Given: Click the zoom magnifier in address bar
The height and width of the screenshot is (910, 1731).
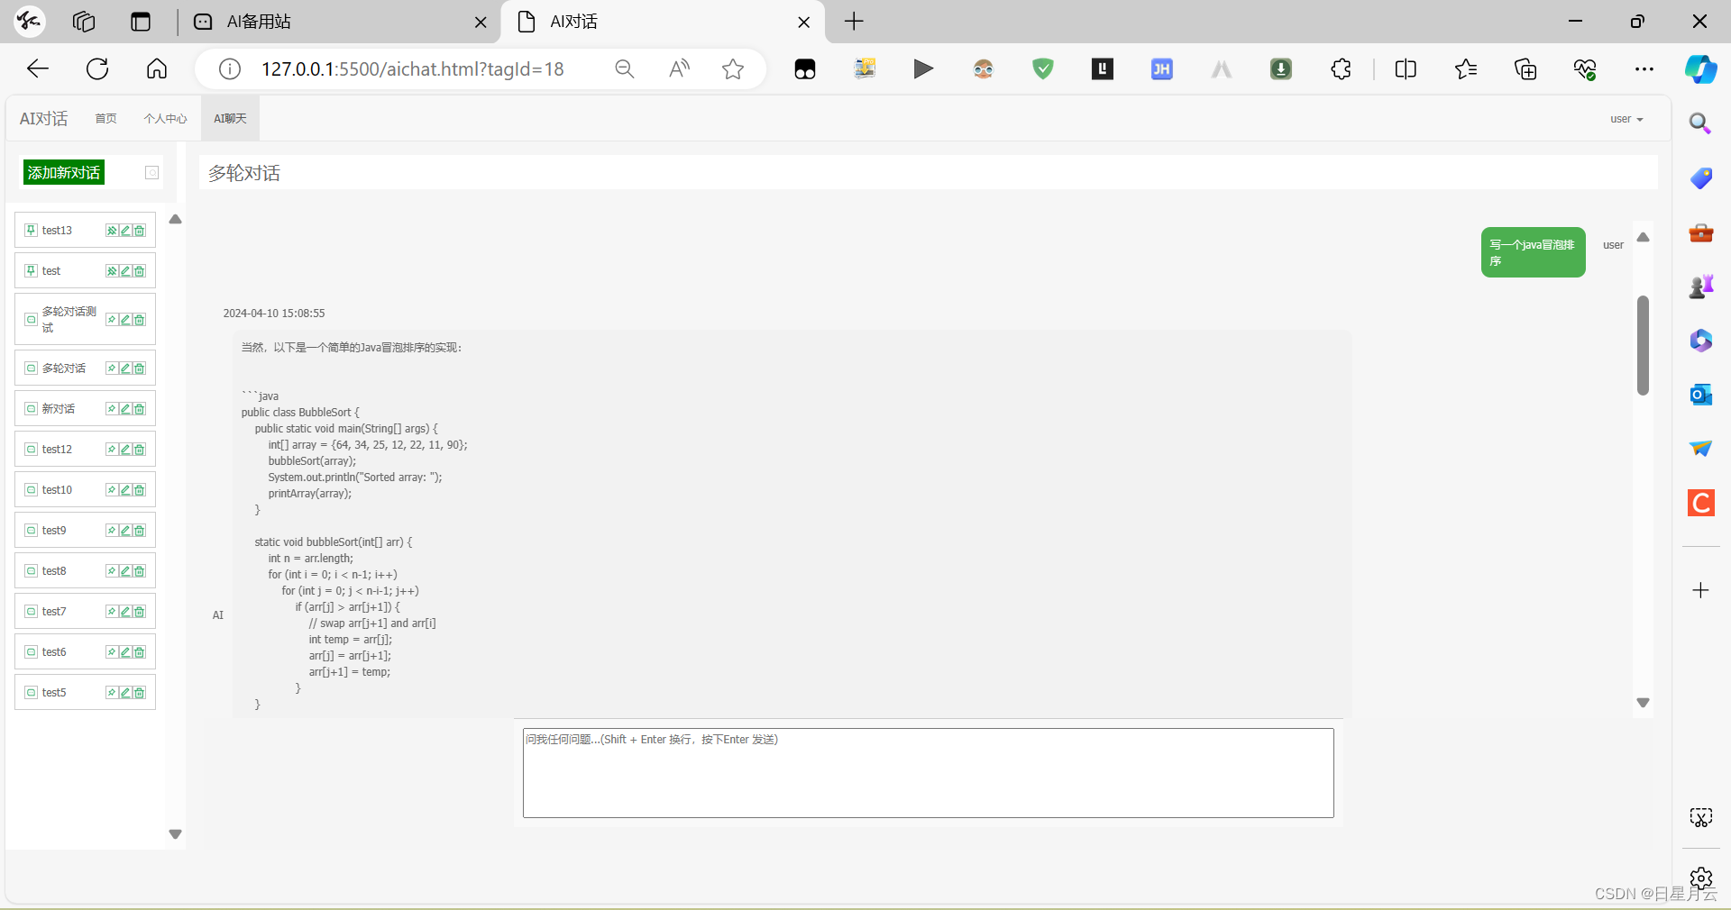Looking at the screenshot, I should click(x=625, y=69).
